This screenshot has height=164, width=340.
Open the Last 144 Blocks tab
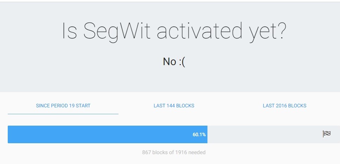174,106
